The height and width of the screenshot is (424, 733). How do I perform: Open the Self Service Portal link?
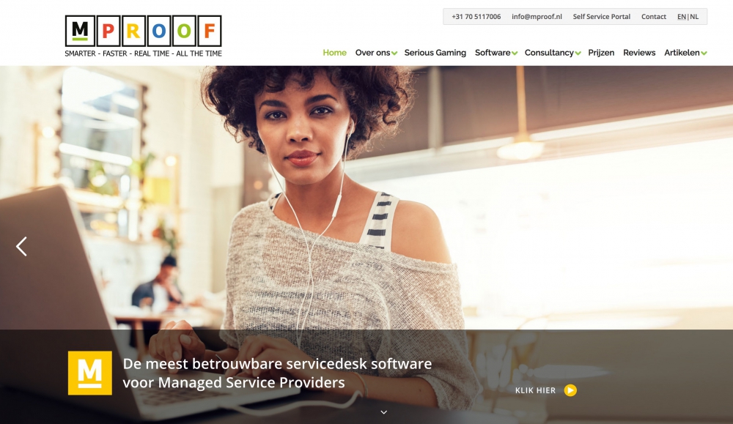click(602, 17)
